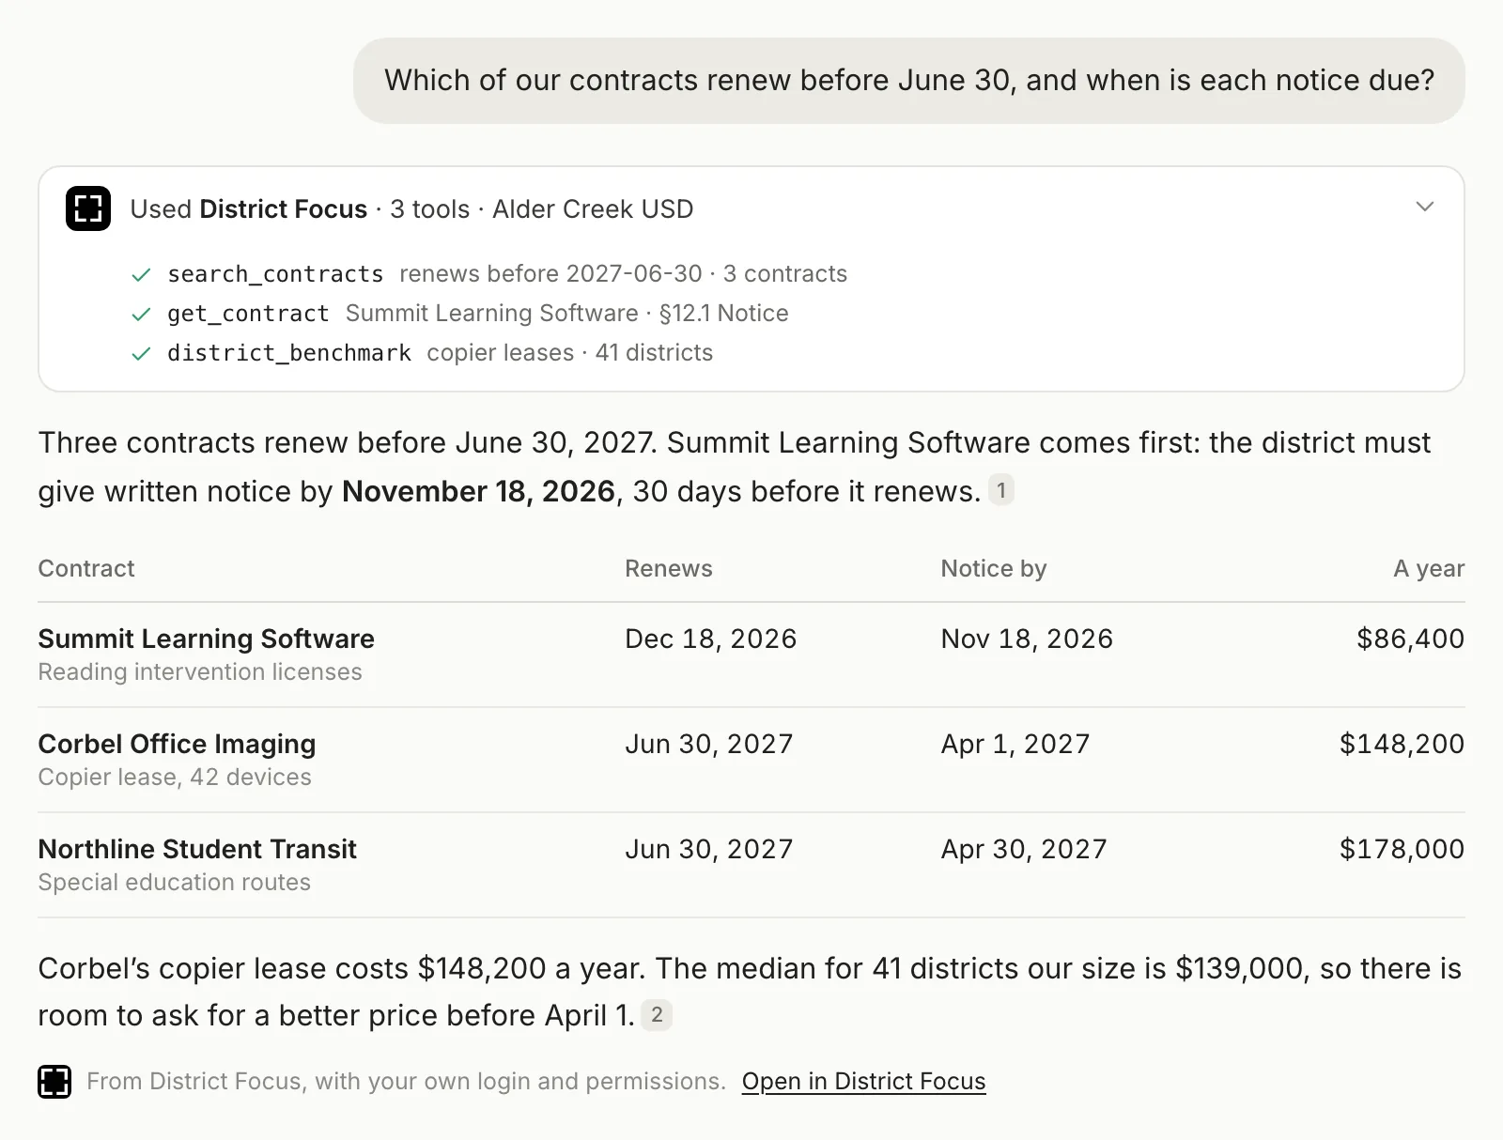Click the Nov 18, 2026 notice date cell
Viewport: 1503px width, 1140px height.
1027,639
